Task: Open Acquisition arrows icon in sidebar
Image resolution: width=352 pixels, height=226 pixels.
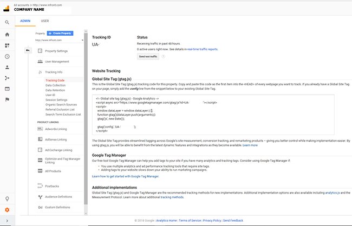Action: click(x=7, y=78)
